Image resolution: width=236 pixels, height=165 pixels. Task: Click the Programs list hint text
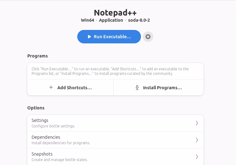(110, 71)
